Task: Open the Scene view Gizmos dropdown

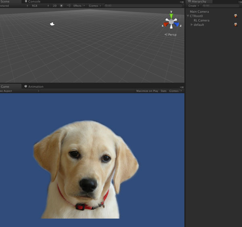Action: [x=95, y=6]
